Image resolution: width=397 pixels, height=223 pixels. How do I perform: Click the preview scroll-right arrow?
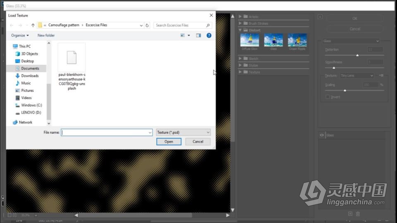point(227,215)
